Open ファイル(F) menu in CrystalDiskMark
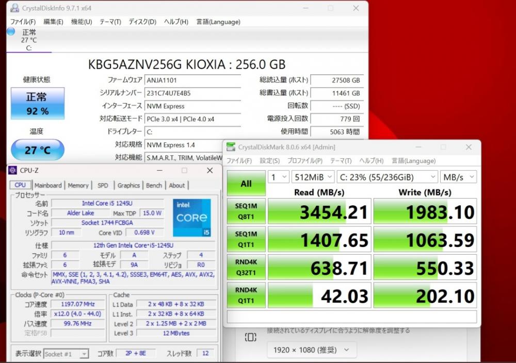 click(x=239, y=161)
